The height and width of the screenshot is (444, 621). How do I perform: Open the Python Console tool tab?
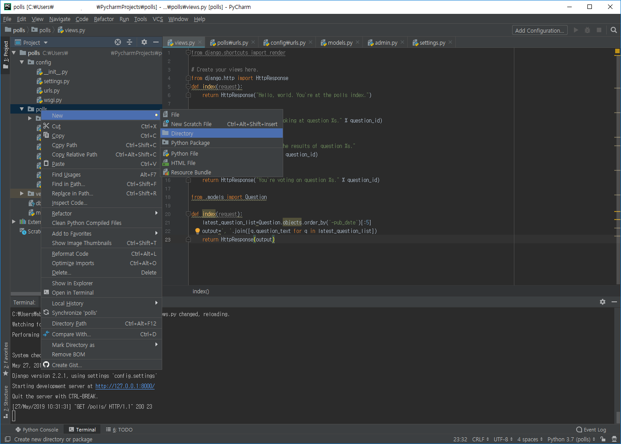(x=37, y=430)
